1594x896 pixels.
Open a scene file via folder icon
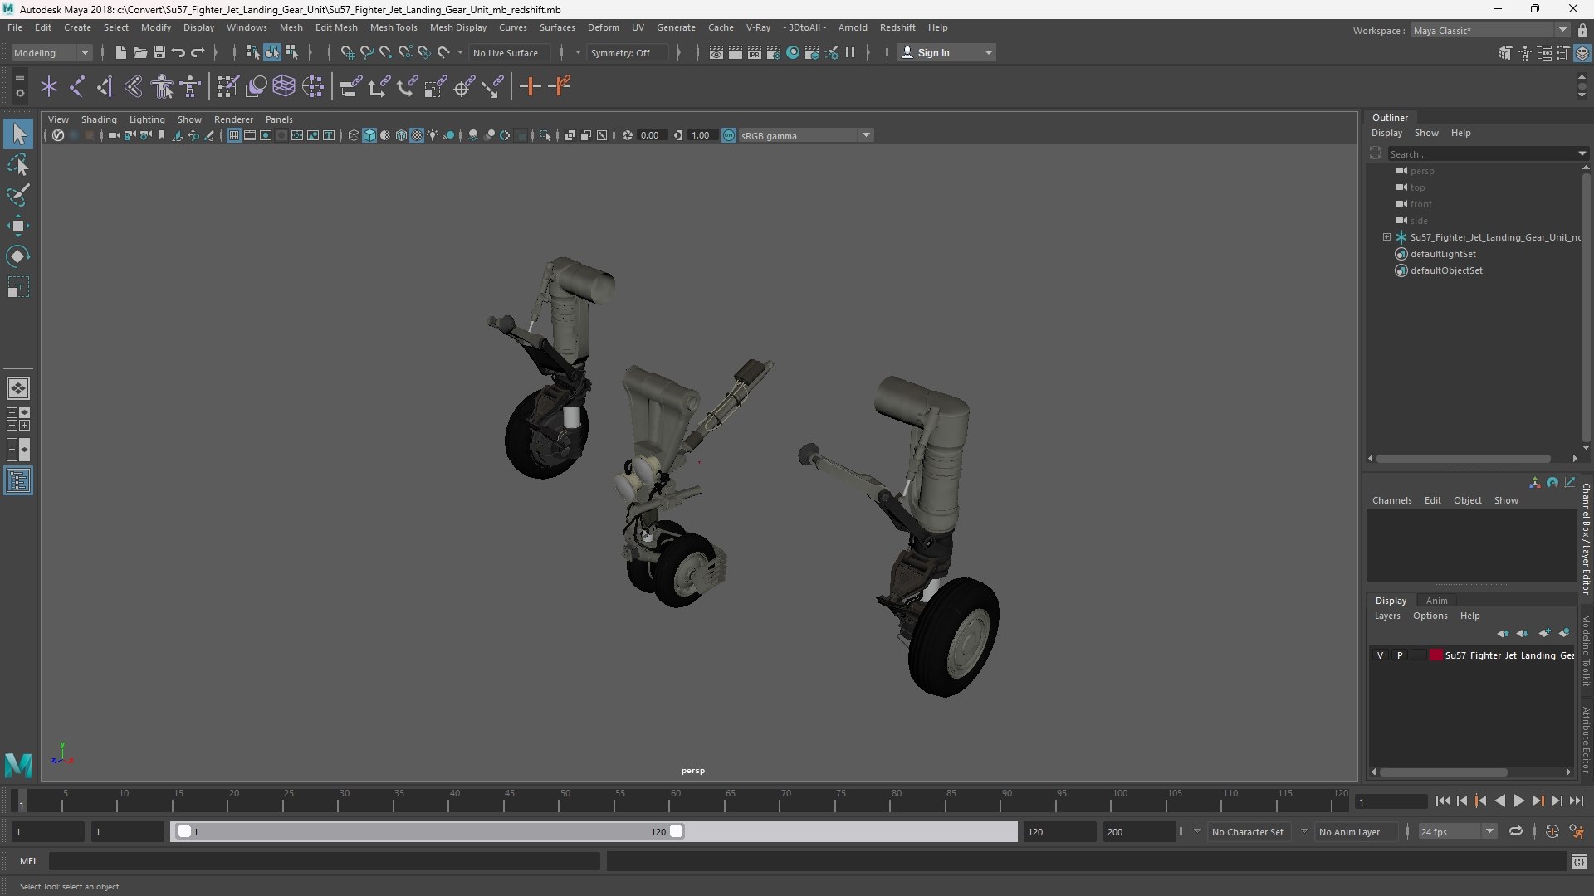139,52
